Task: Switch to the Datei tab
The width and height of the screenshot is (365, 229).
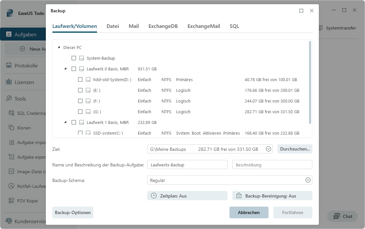Action: coord(113,26)
